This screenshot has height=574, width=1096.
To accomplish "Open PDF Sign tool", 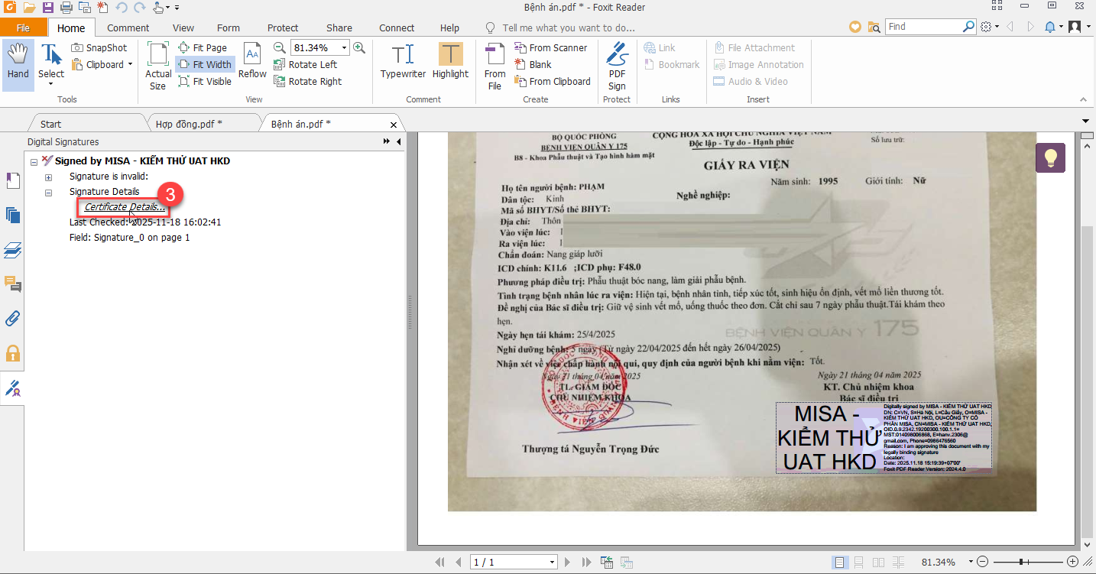I will [x=617, y=66].
